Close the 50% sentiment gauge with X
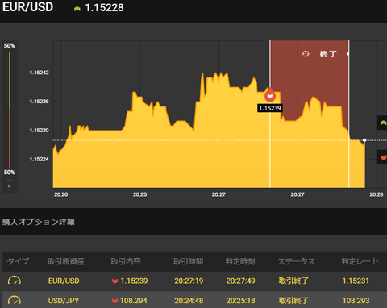 click(10, 186)
